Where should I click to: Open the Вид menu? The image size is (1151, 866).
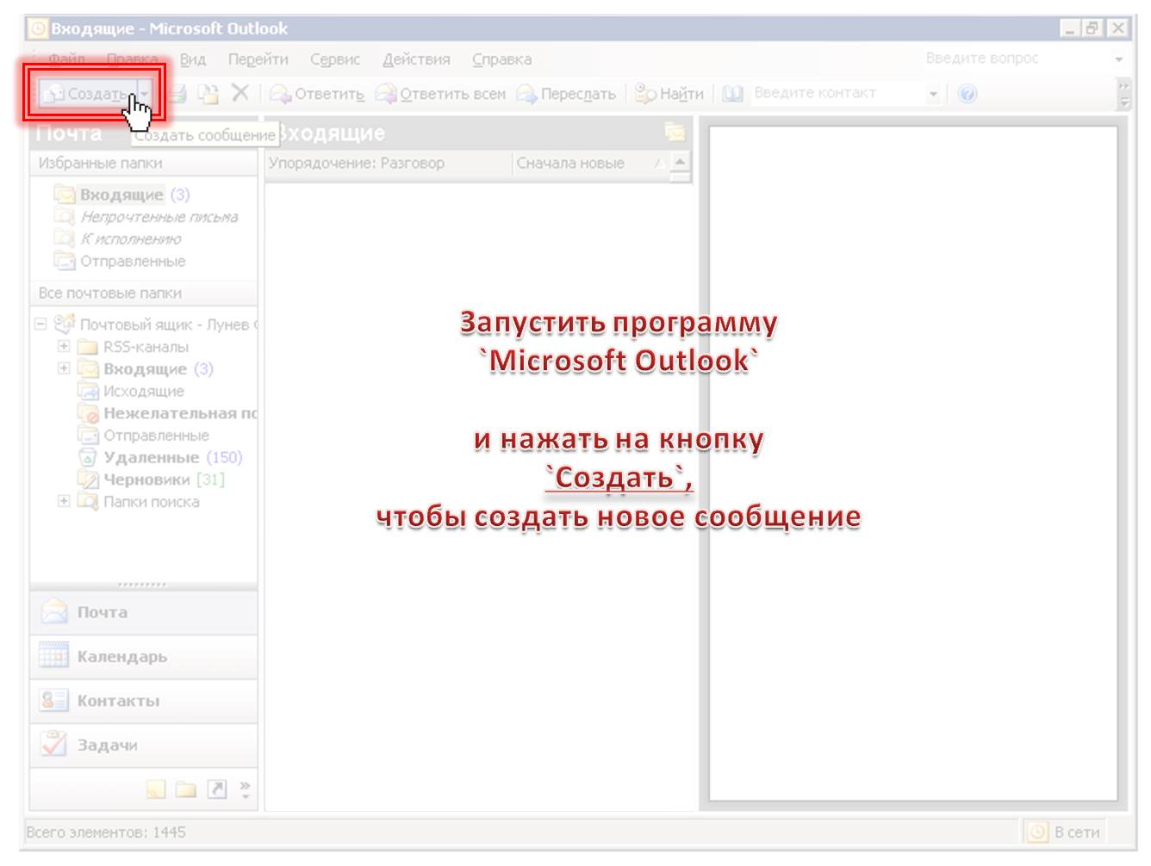click(193, 59)
